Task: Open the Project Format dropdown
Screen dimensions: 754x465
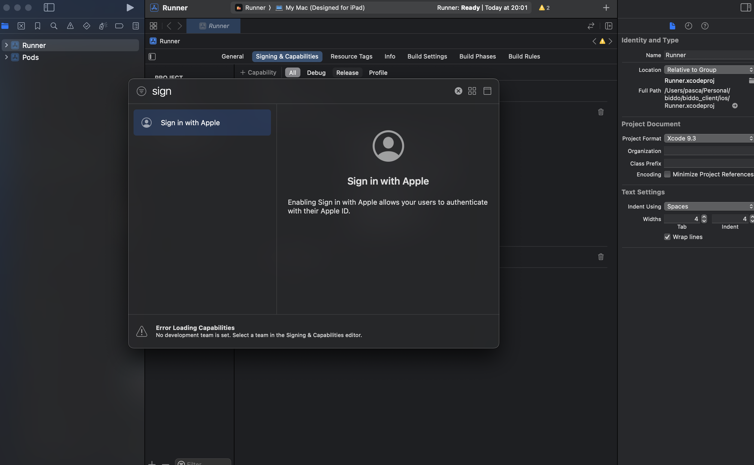Action: pyautogui.click(x=709, y=138)
